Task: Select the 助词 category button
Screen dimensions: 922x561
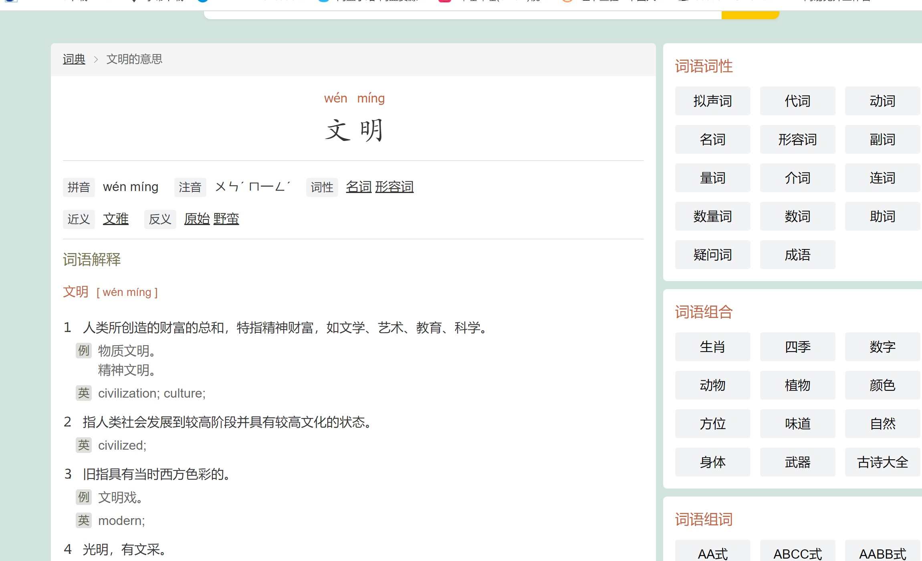Action: pos(883,216)
